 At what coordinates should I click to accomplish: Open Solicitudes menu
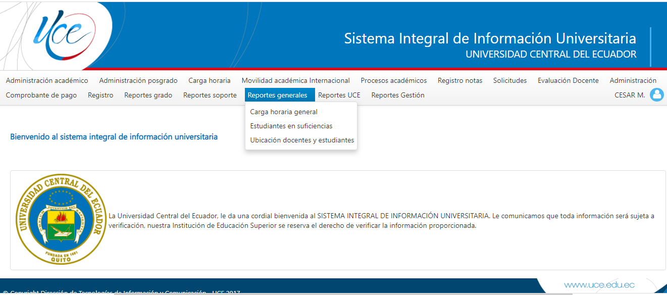click(x=510, y=80)
